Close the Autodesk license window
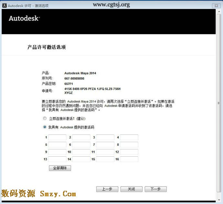This screenshot has height=204, width=223. (x=216, y=6)
